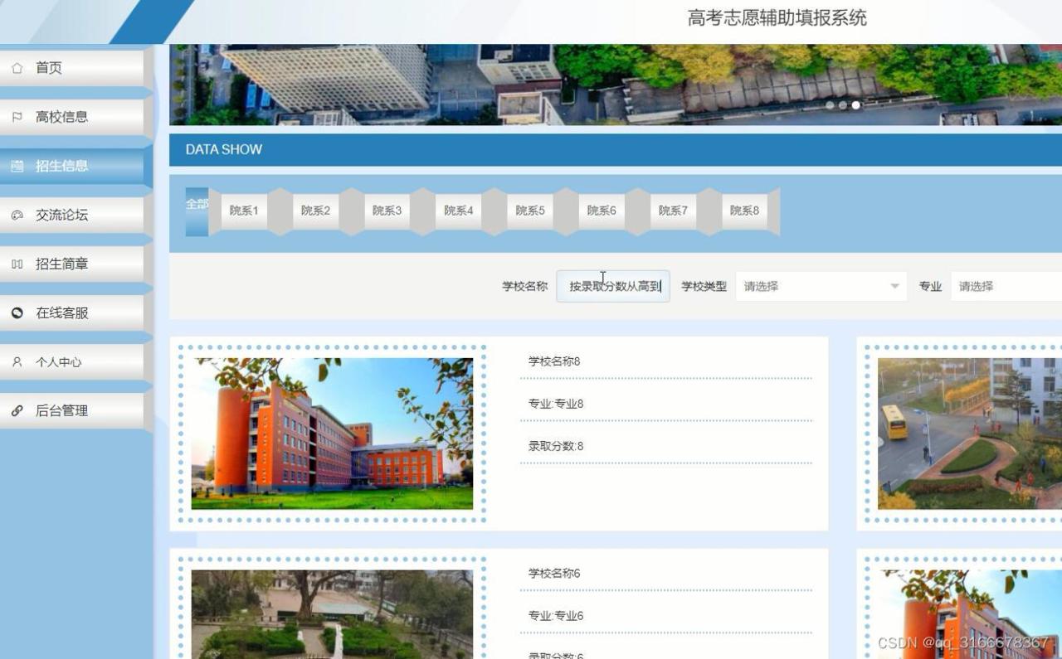The image size is (1062, 659).
Task: Select the third banner carousel dot
Action: pos(856,105)
